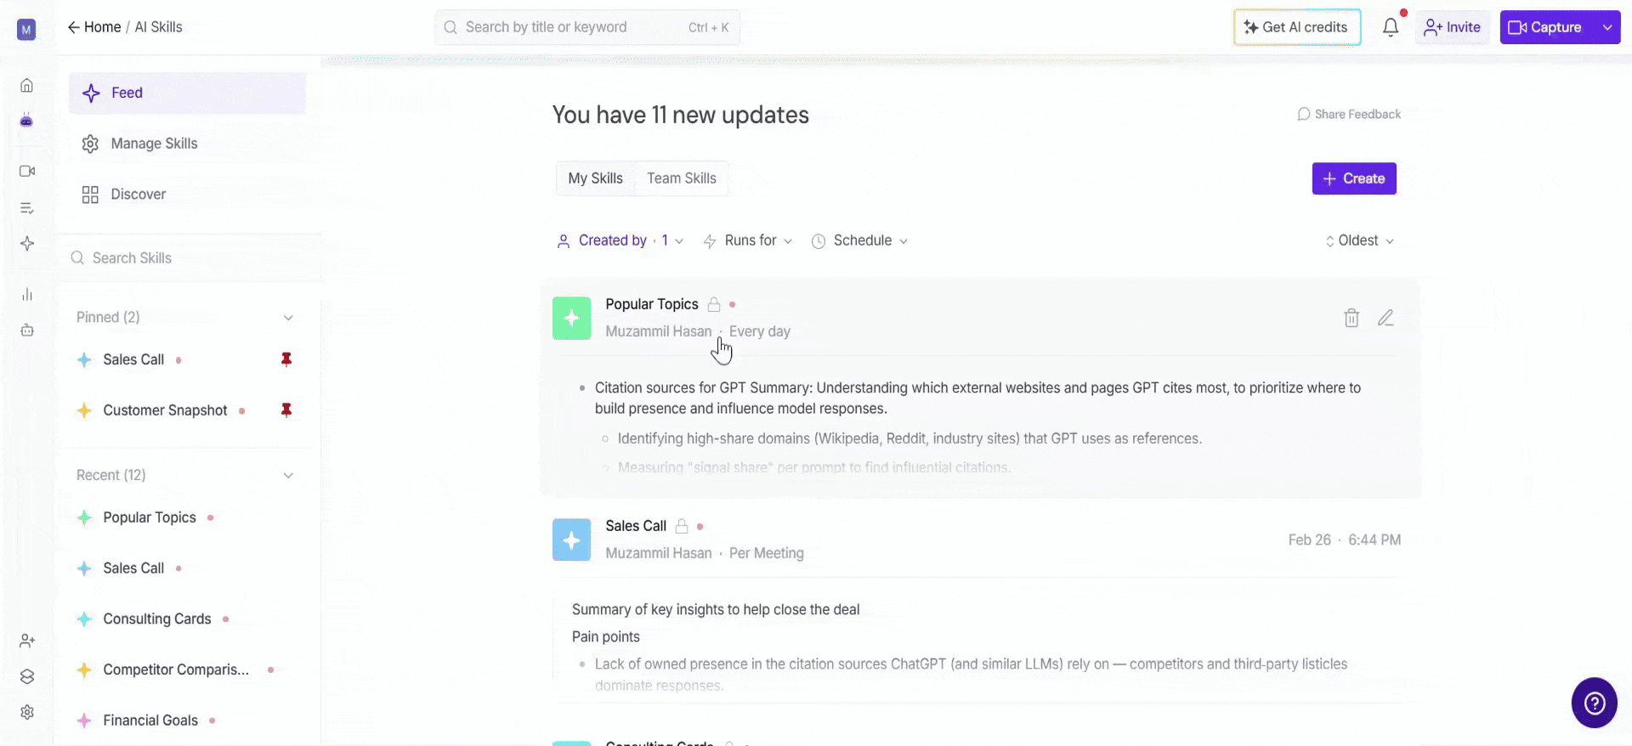Viewport: 1632px width, 746px height.
Task: Open the notifications bell
Action: 1391,27
